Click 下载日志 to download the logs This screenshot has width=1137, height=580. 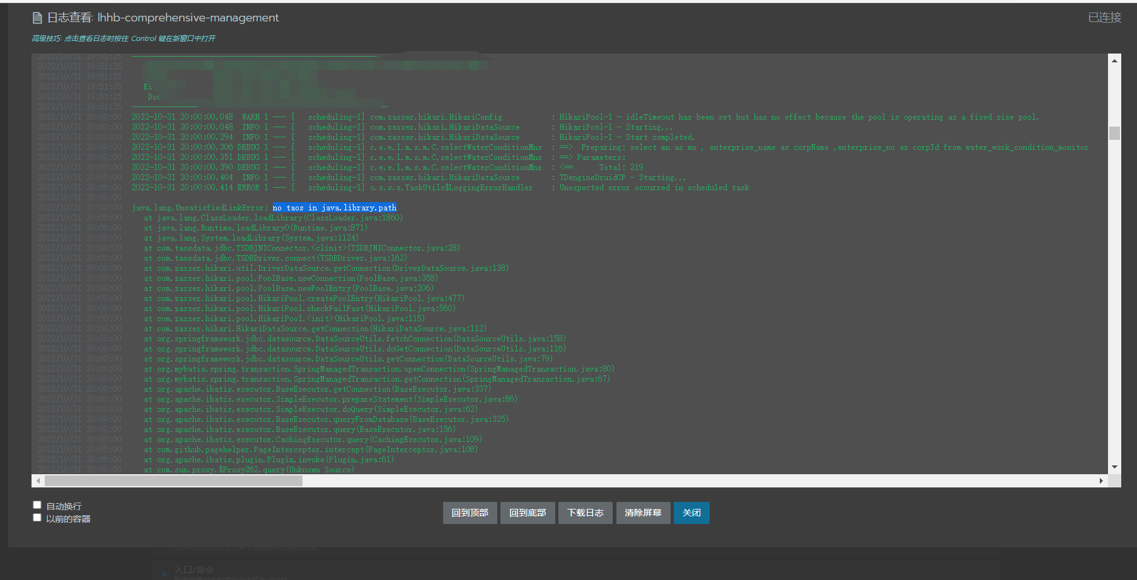585,513
